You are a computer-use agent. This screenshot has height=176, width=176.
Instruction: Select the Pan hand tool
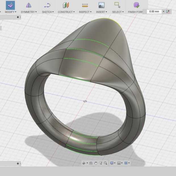(x=96, y=163)
